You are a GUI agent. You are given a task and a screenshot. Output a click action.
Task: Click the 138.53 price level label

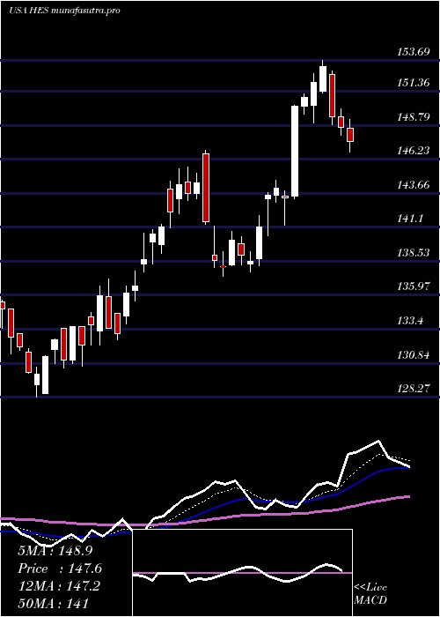414,252
